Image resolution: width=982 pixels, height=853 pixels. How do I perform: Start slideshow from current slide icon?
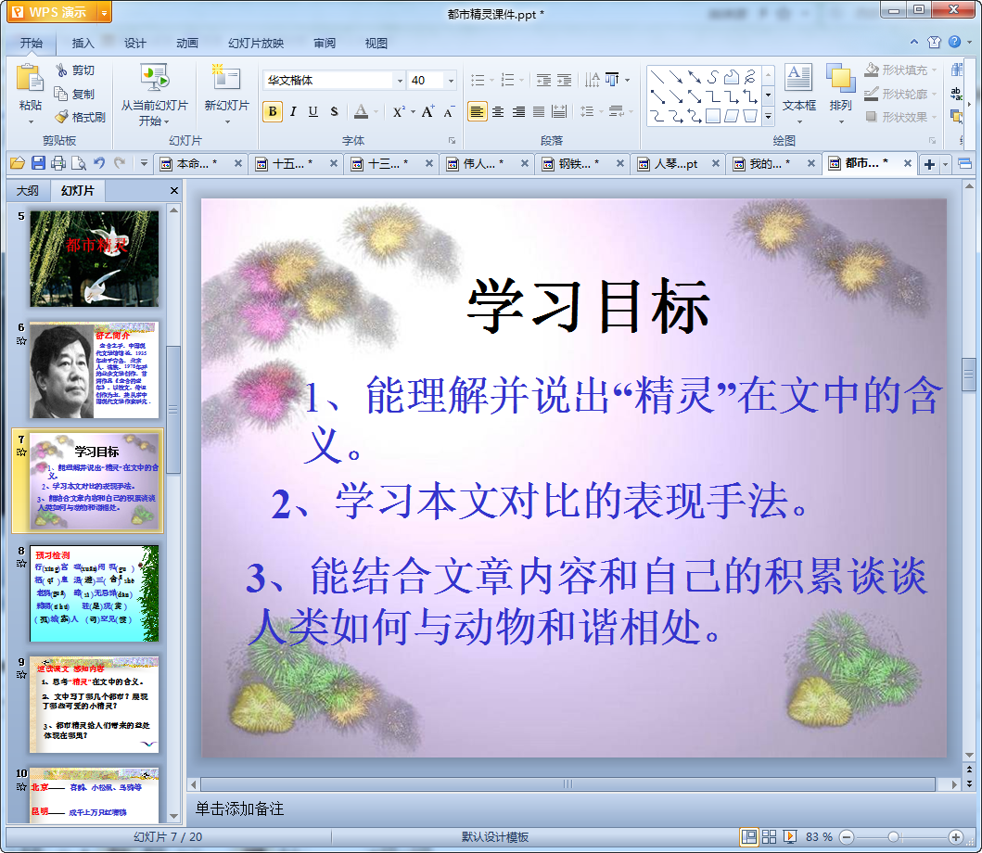click(x=154, y=78)
